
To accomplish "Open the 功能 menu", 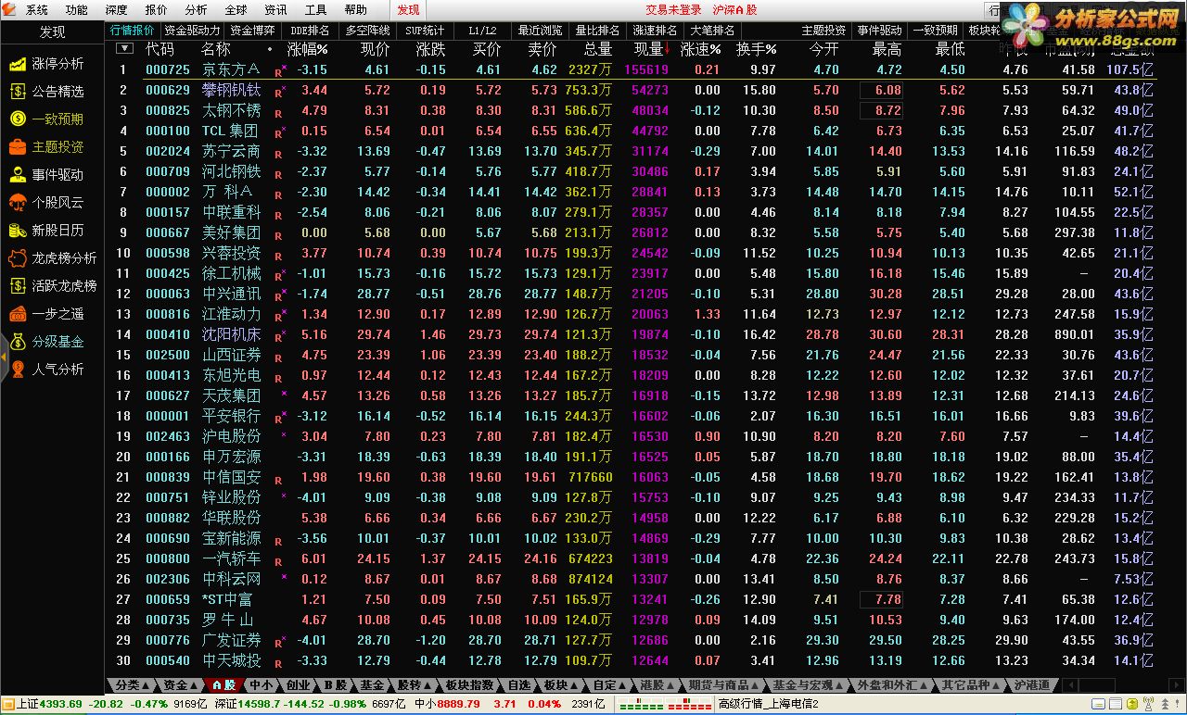I will pos(77,10).
